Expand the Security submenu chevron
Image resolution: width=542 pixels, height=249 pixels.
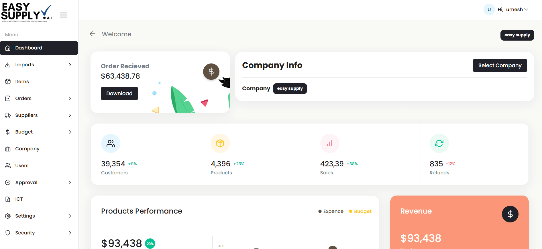[70, 233]
